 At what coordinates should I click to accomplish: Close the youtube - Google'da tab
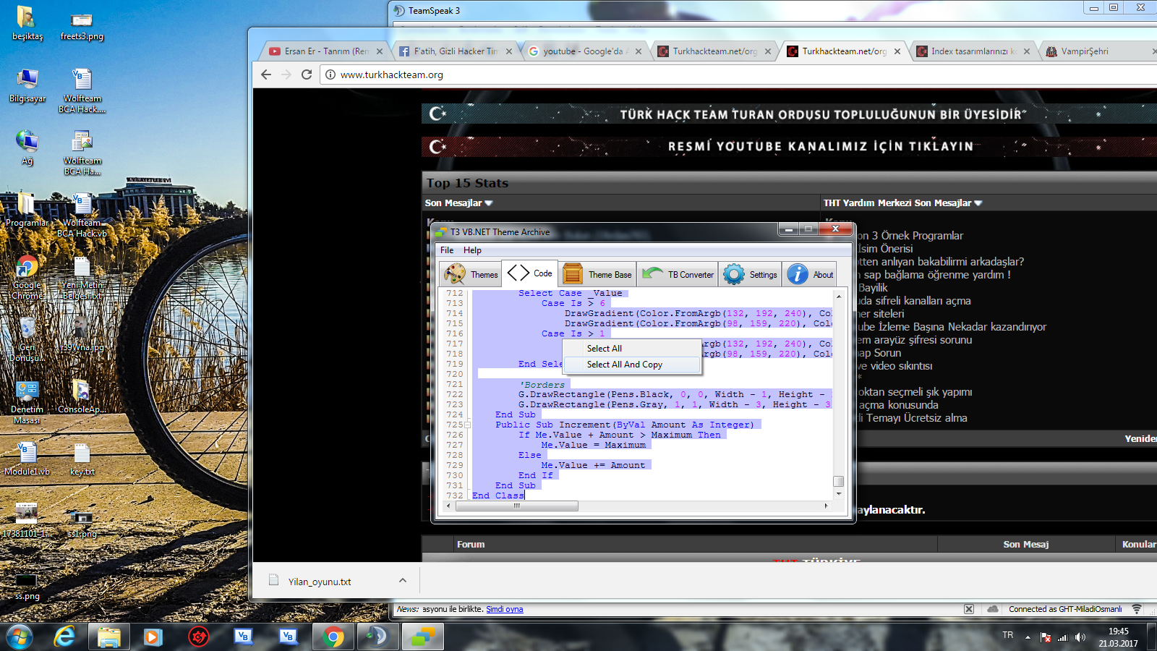pos(639,51)
